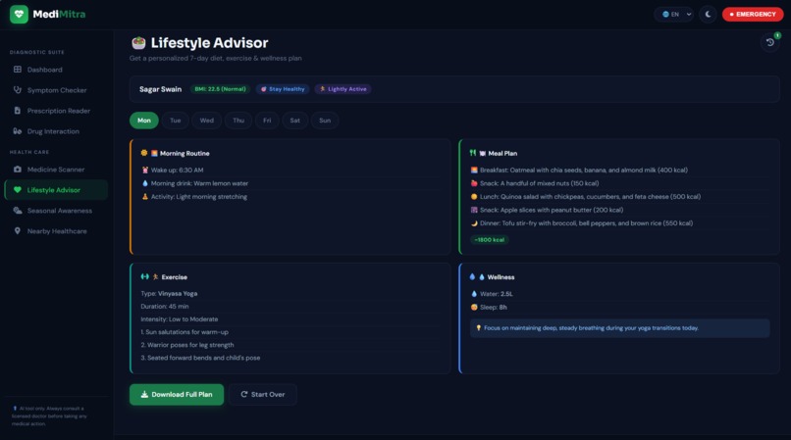The image size is (791, 440).
Task: Click the Medicine Scanner camera icon
Action: (18, 170)
